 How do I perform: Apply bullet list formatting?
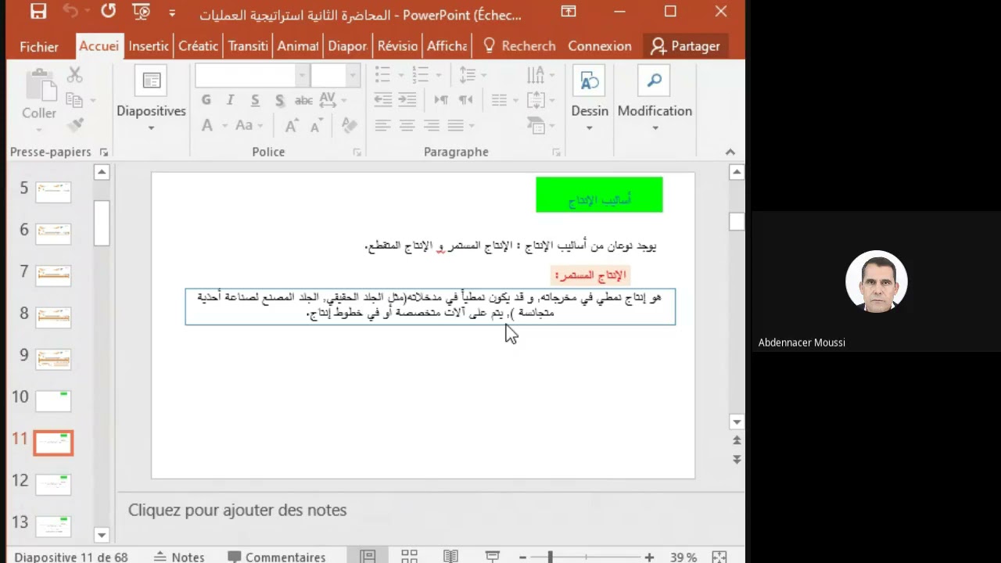tap(383, 75)
